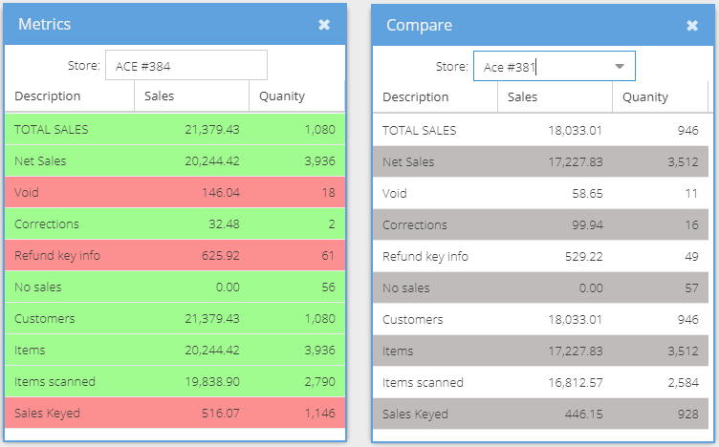Close the Metrics panel

click(x=324, y=25)
